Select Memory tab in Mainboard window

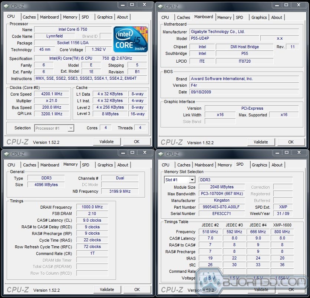pyautogui.click(x=224, y=17)
